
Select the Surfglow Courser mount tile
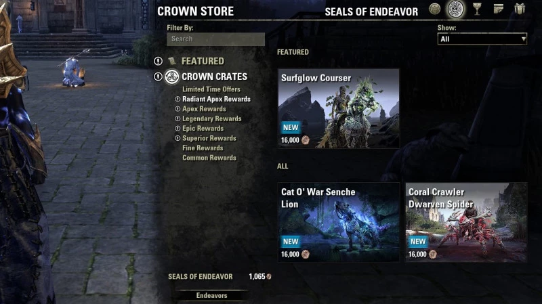pyautogui.click(x=339, y=108)
